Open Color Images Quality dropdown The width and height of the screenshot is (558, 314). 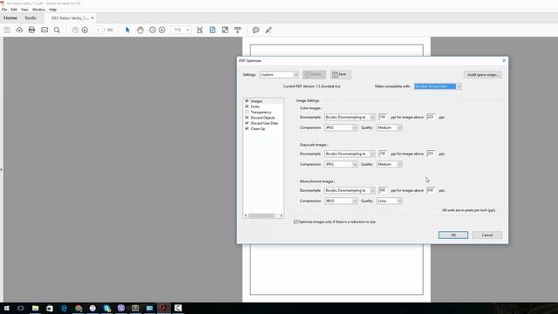(390, 127)
